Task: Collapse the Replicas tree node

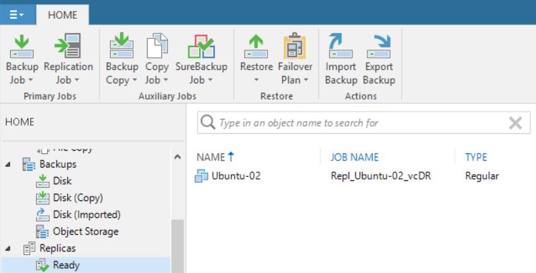Action: tap(8, 249)
